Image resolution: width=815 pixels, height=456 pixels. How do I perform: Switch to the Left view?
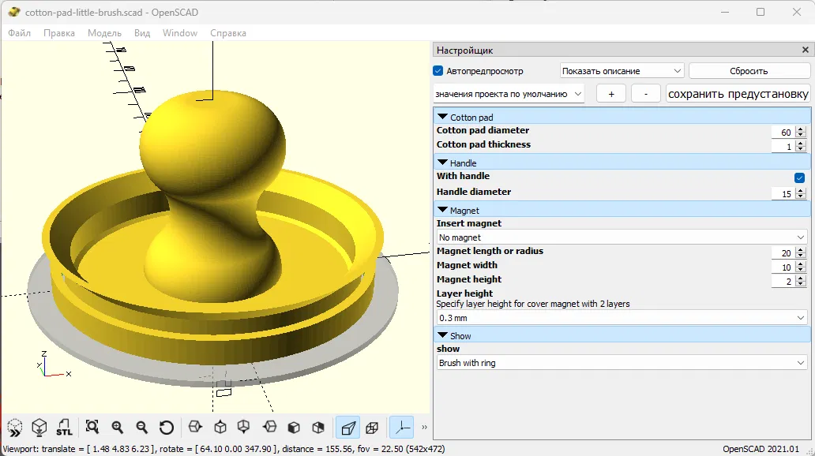coord(270,428)
